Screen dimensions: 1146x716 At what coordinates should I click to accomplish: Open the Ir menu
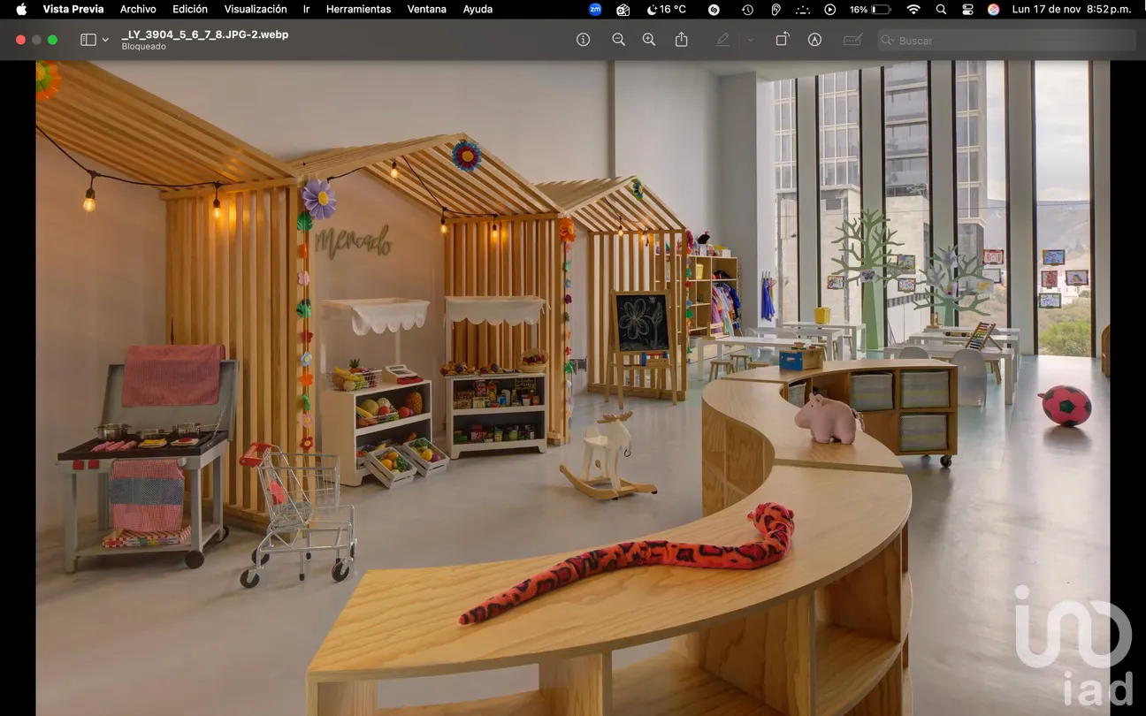pyautogui.click(x=306, y=9)
